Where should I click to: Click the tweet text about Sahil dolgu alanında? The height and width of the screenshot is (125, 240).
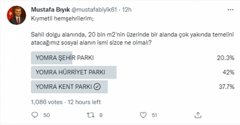132,39
